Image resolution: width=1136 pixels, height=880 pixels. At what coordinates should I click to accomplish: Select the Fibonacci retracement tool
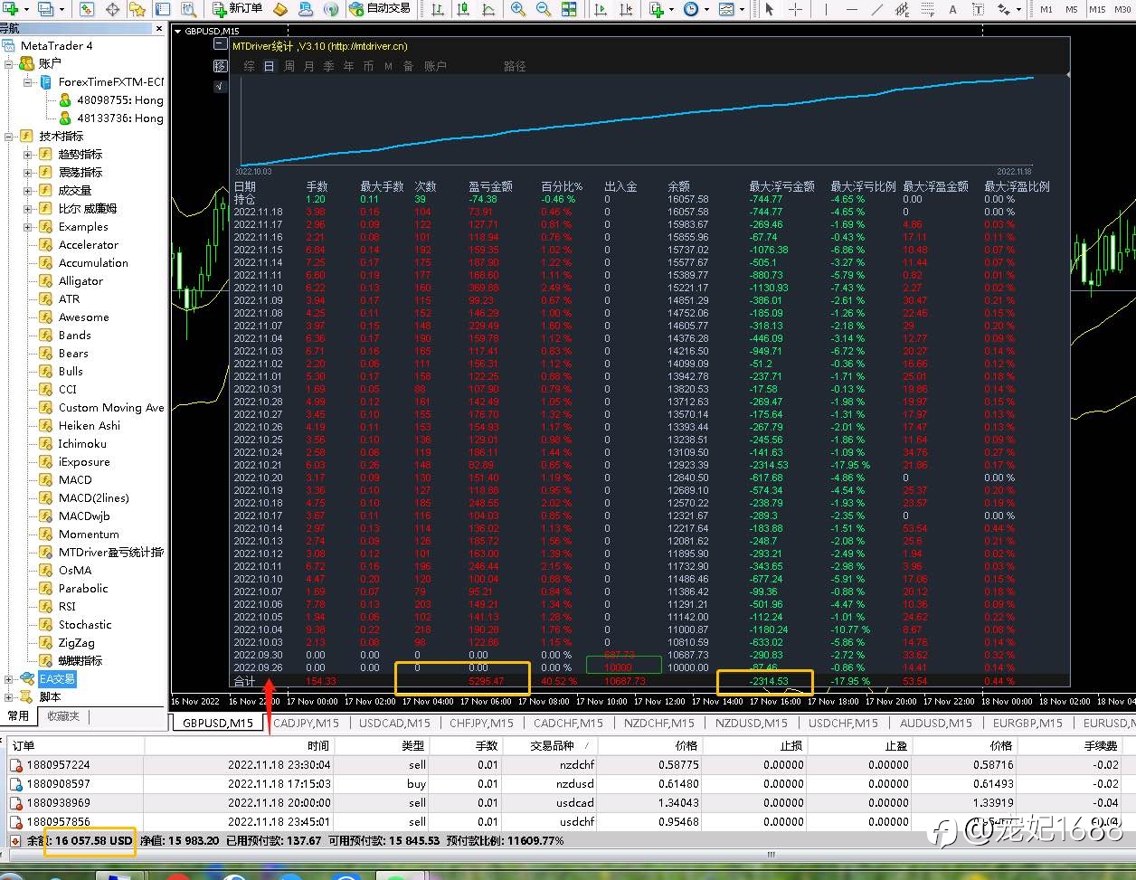927,9
